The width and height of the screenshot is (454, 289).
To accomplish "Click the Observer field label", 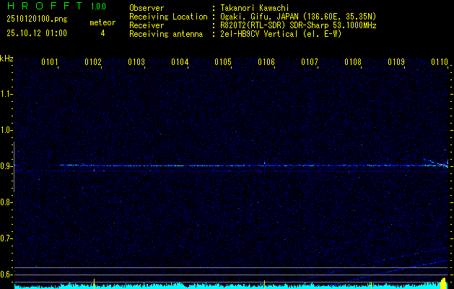I will click(x=147, y=8).
